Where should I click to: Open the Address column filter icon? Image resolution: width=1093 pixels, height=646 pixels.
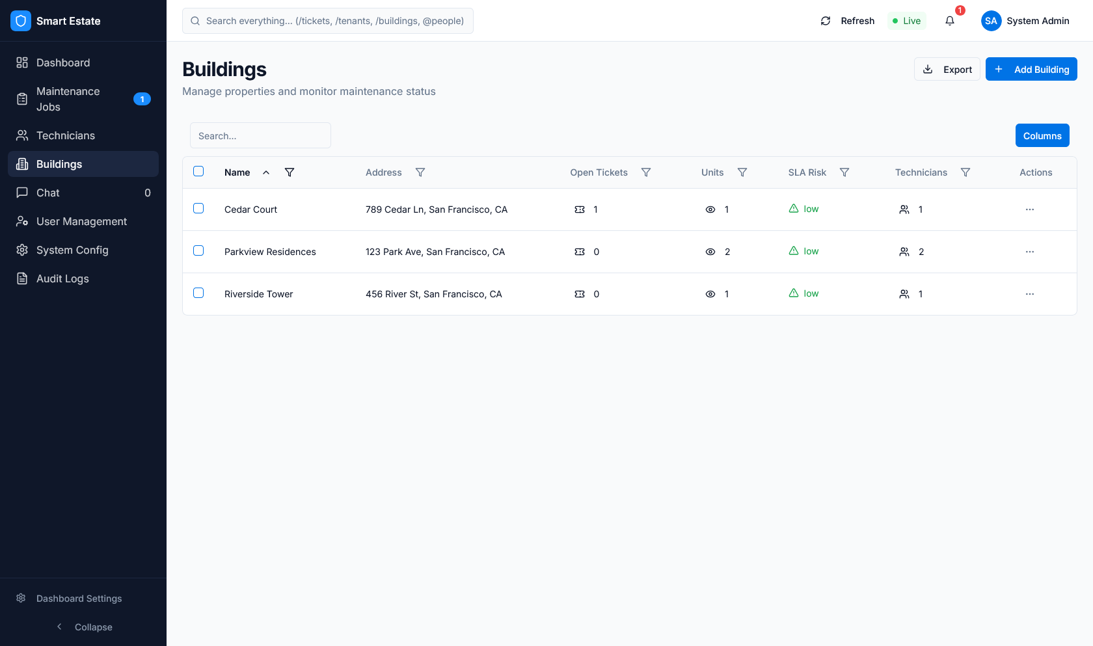tap(420, 172)
